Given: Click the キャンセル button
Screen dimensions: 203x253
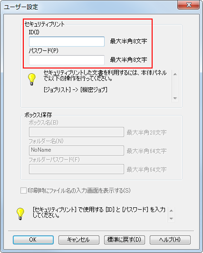Looking at the screenshot, I should (79, 240).
